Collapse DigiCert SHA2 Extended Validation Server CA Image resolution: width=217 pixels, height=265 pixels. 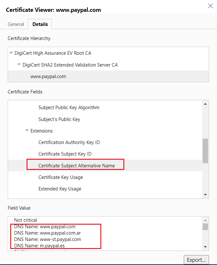(19, 65)
